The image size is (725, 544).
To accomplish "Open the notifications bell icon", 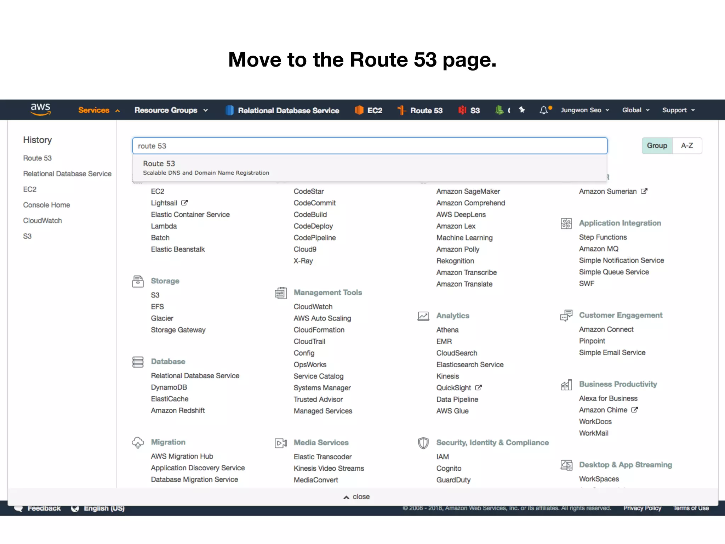I will [x=544, y=110].
